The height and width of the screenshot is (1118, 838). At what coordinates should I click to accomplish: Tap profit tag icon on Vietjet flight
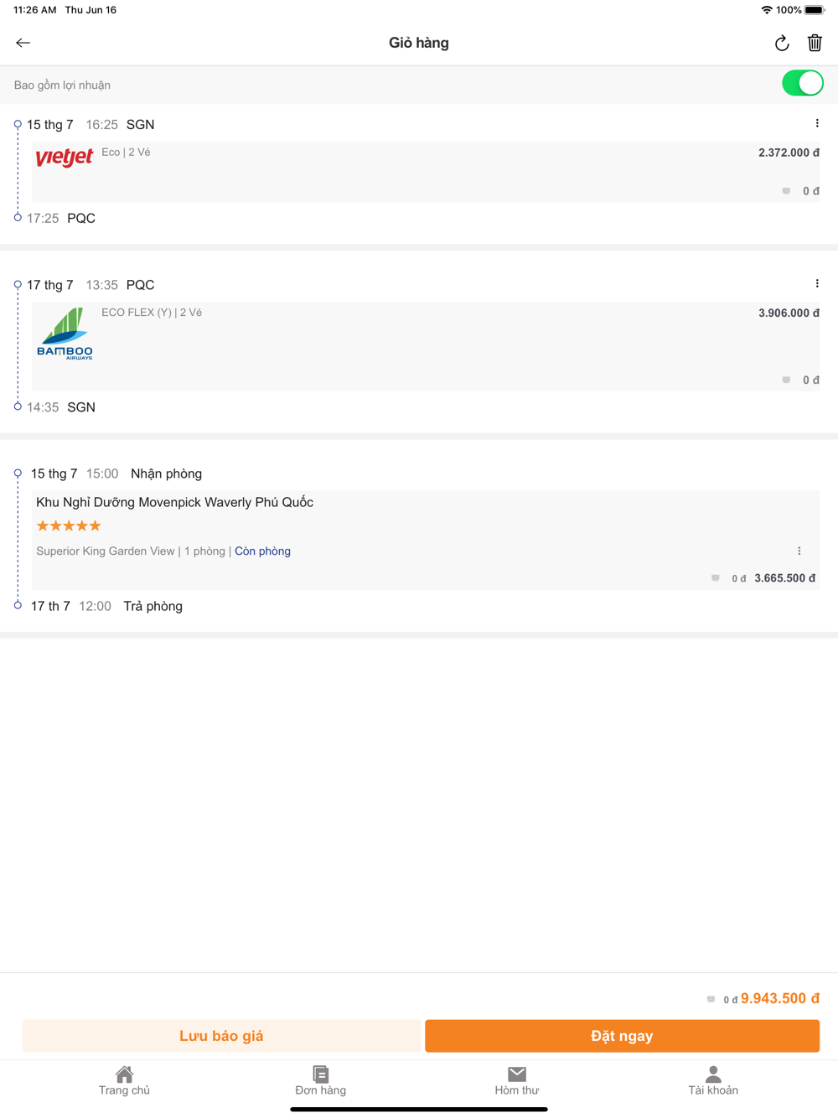coord(786,191)
